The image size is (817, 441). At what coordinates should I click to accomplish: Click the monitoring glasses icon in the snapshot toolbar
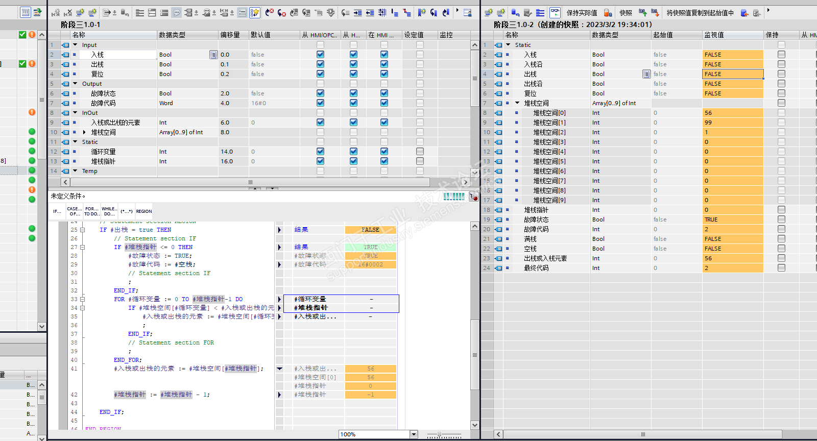(x=555, y=13)
